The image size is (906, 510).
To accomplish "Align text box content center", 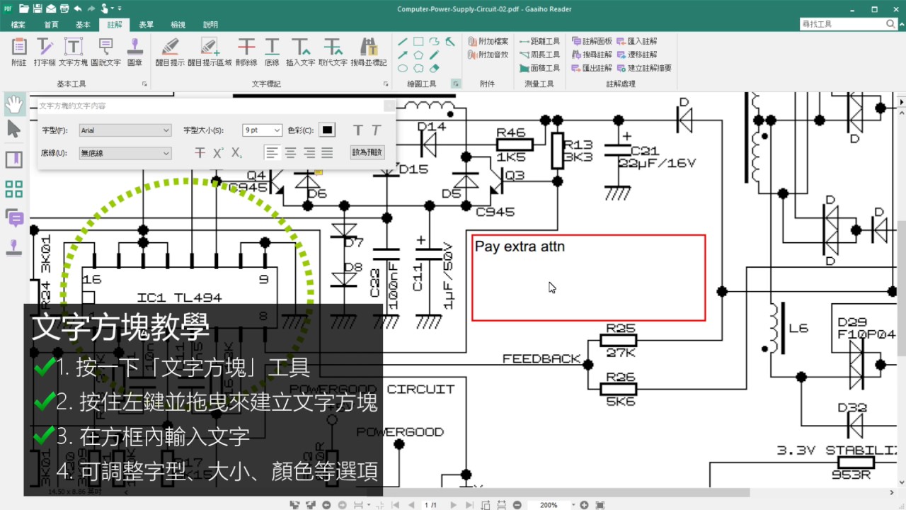I will click(290, 152).
